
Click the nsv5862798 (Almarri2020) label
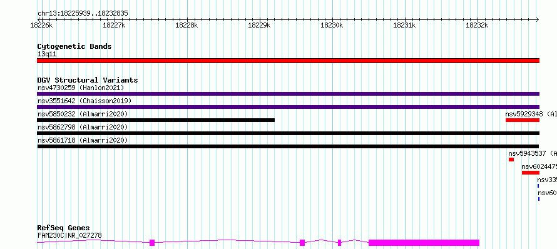83,127
